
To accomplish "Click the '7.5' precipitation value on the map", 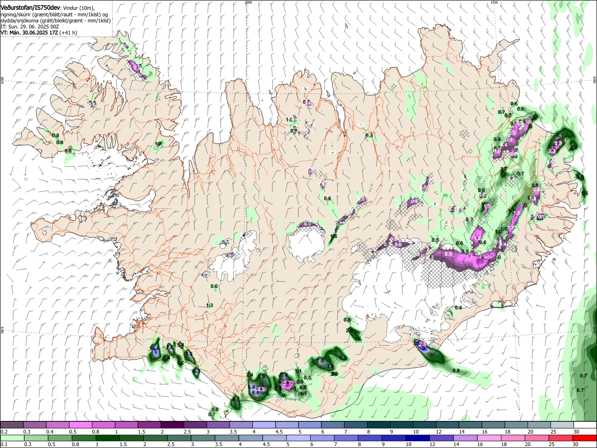I will click(x=320, y=361).
